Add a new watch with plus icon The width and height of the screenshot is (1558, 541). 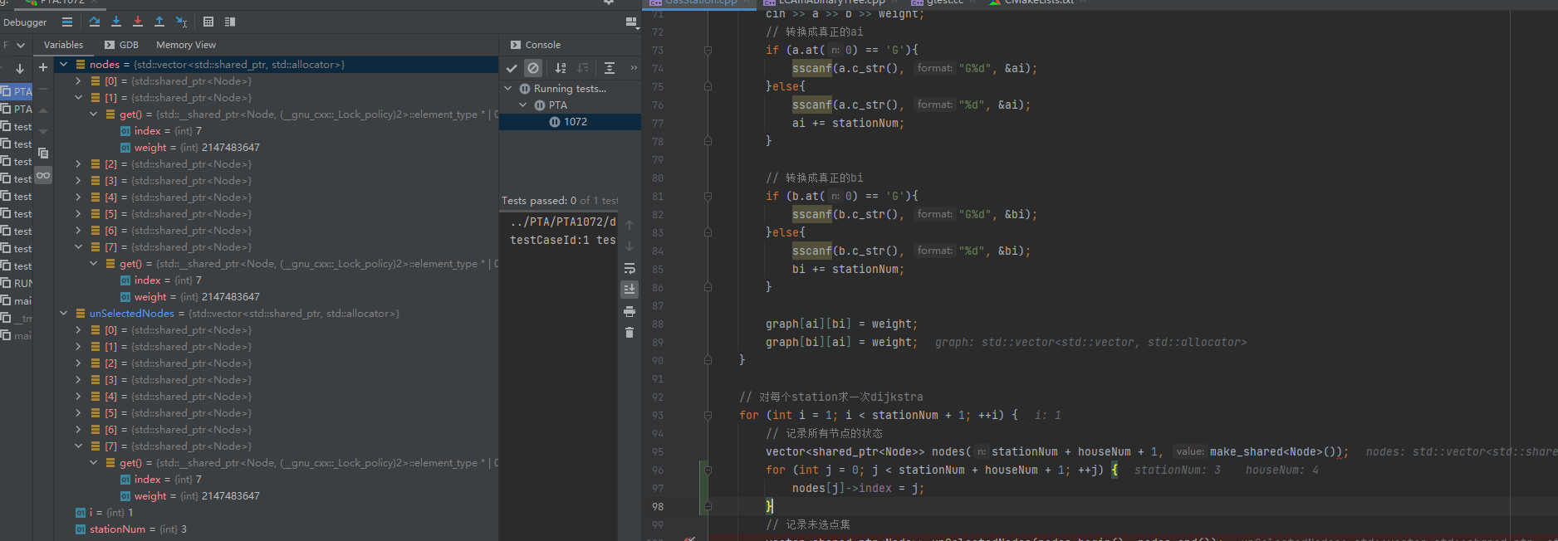[x=43, y=67]
